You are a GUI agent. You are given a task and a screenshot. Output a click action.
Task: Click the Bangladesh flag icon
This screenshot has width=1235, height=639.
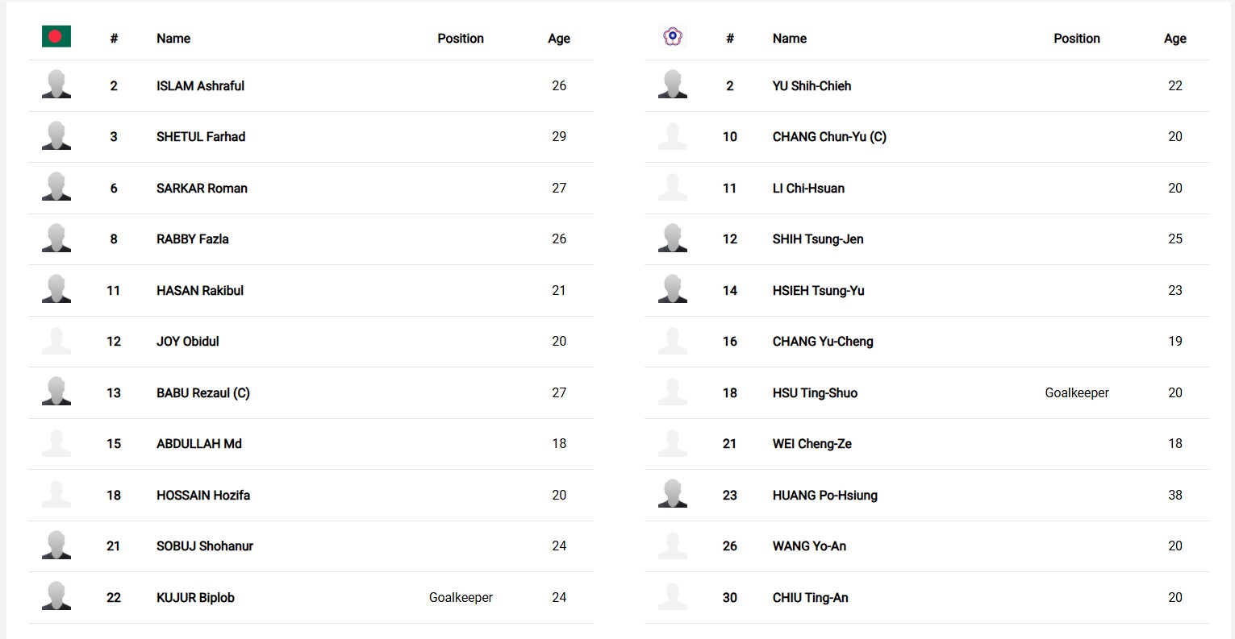click(x=56, y=36)
